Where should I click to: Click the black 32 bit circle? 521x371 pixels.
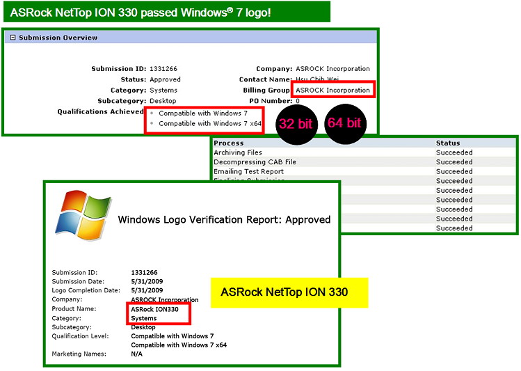pos(296,124)
